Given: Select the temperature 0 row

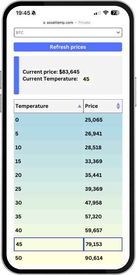Looking at the screenshot, I should point(68,120).
